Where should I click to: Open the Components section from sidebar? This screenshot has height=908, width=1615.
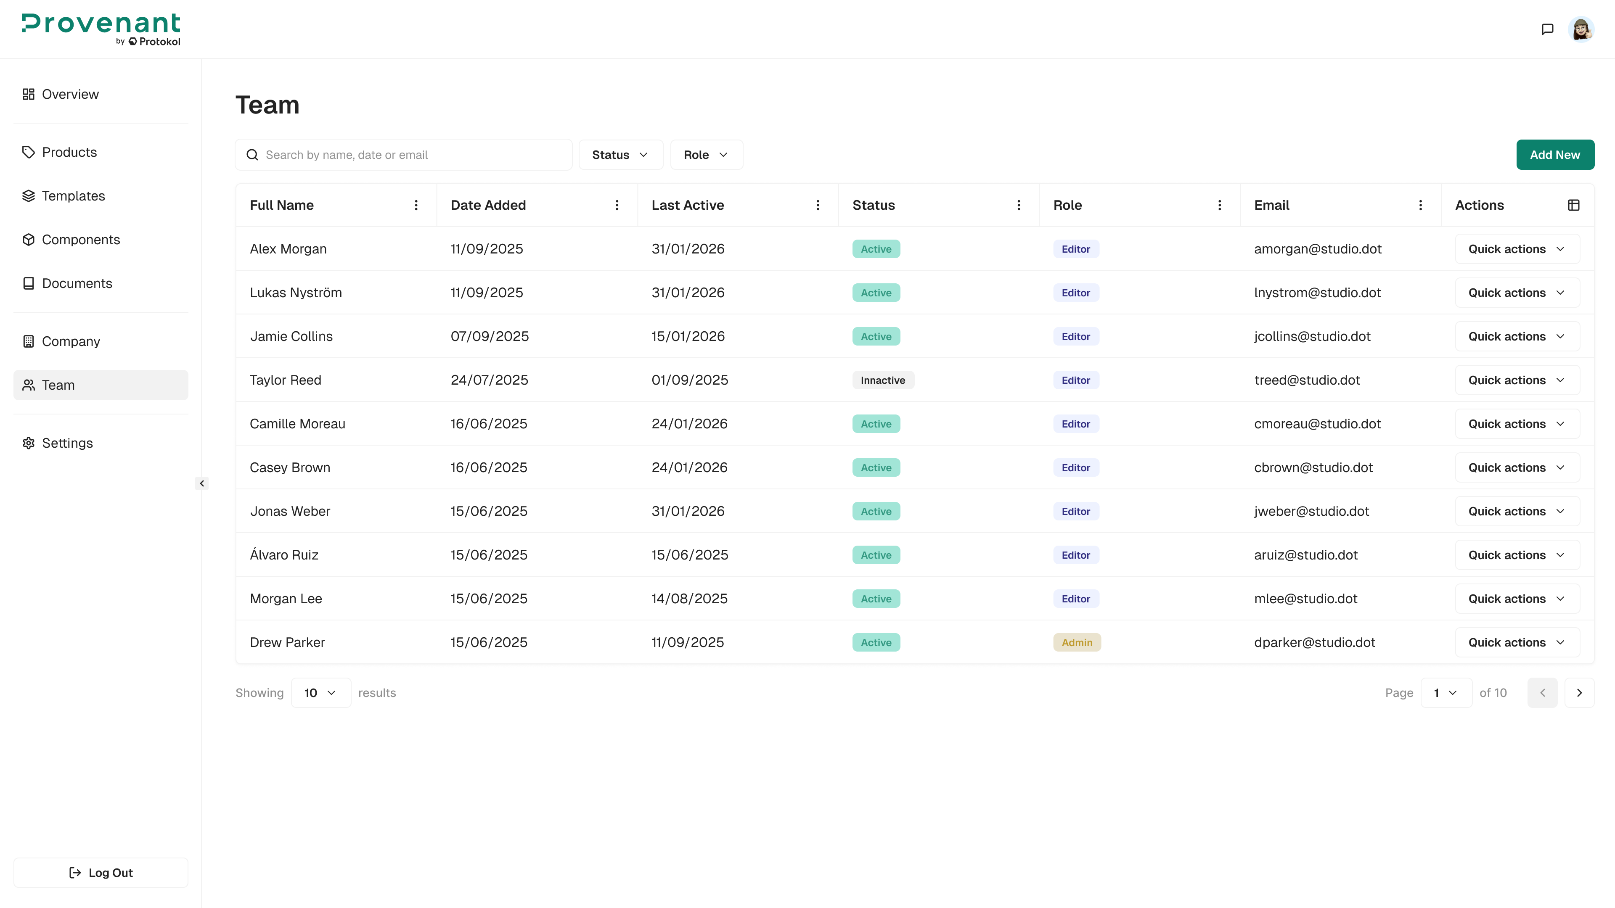click(x=29, y=239)
